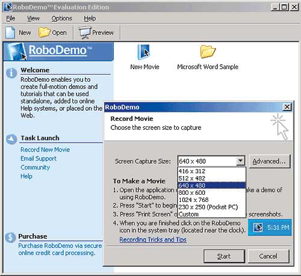Viewport: 301px width, 276px height.
Task: Click the Record Movie dialog heading
Action: pos(132,118)
